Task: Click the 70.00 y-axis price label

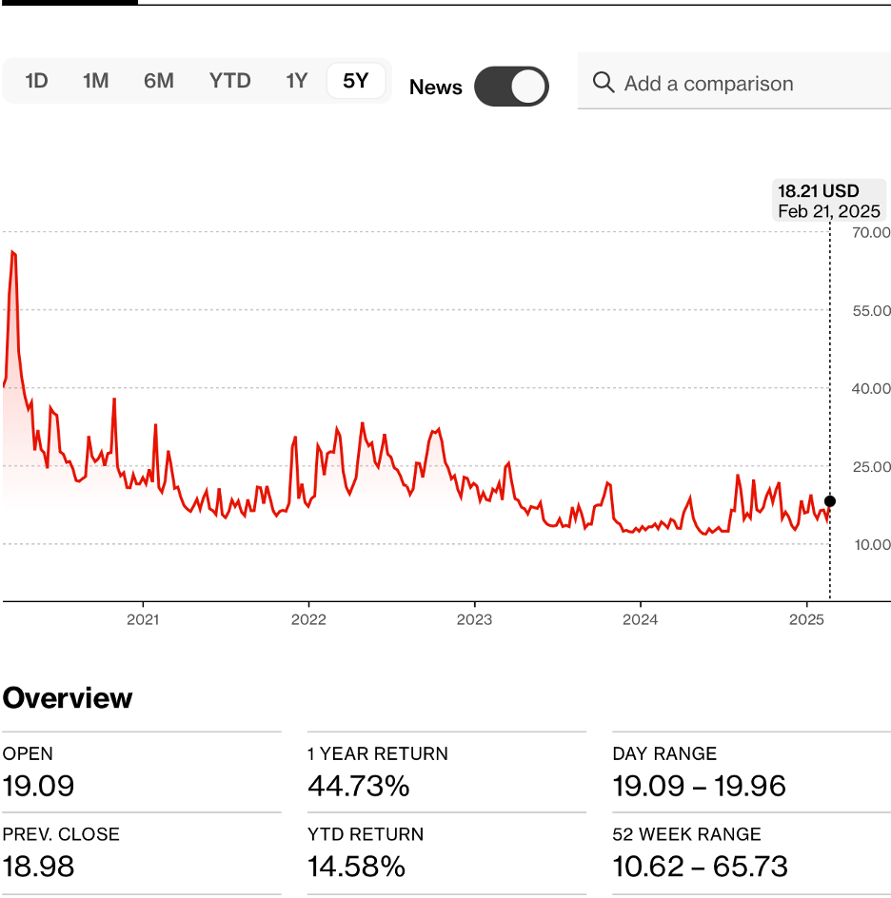Action: pos(871,232)
